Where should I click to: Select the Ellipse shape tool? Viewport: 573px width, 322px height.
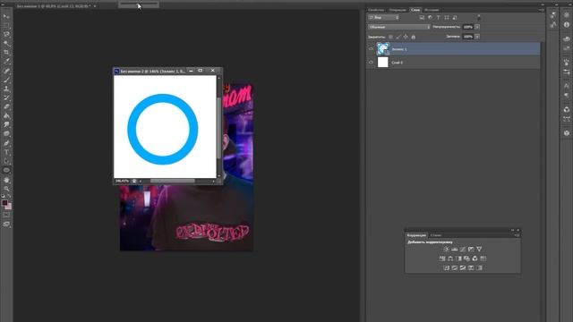click(x=6, y=170)
